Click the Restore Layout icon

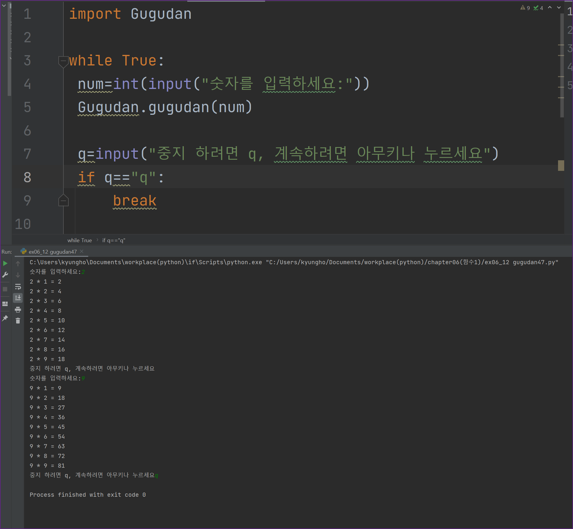(5, 304)
